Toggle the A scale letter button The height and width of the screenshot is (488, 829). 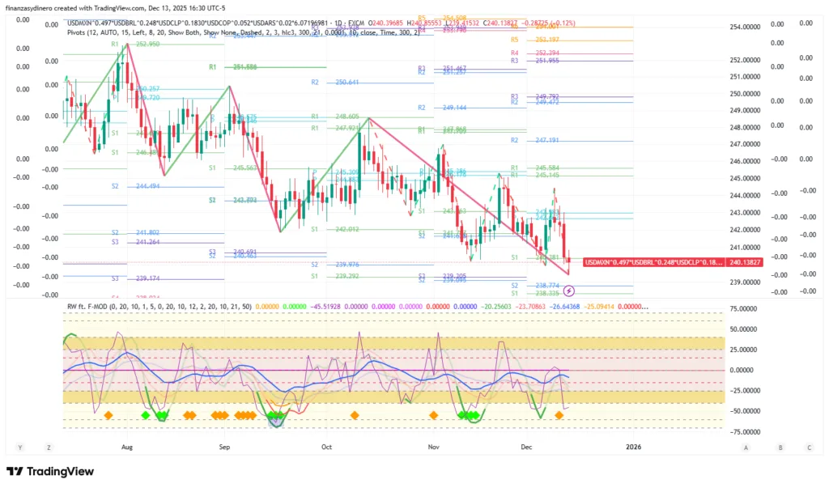click(x=745, y=447)
